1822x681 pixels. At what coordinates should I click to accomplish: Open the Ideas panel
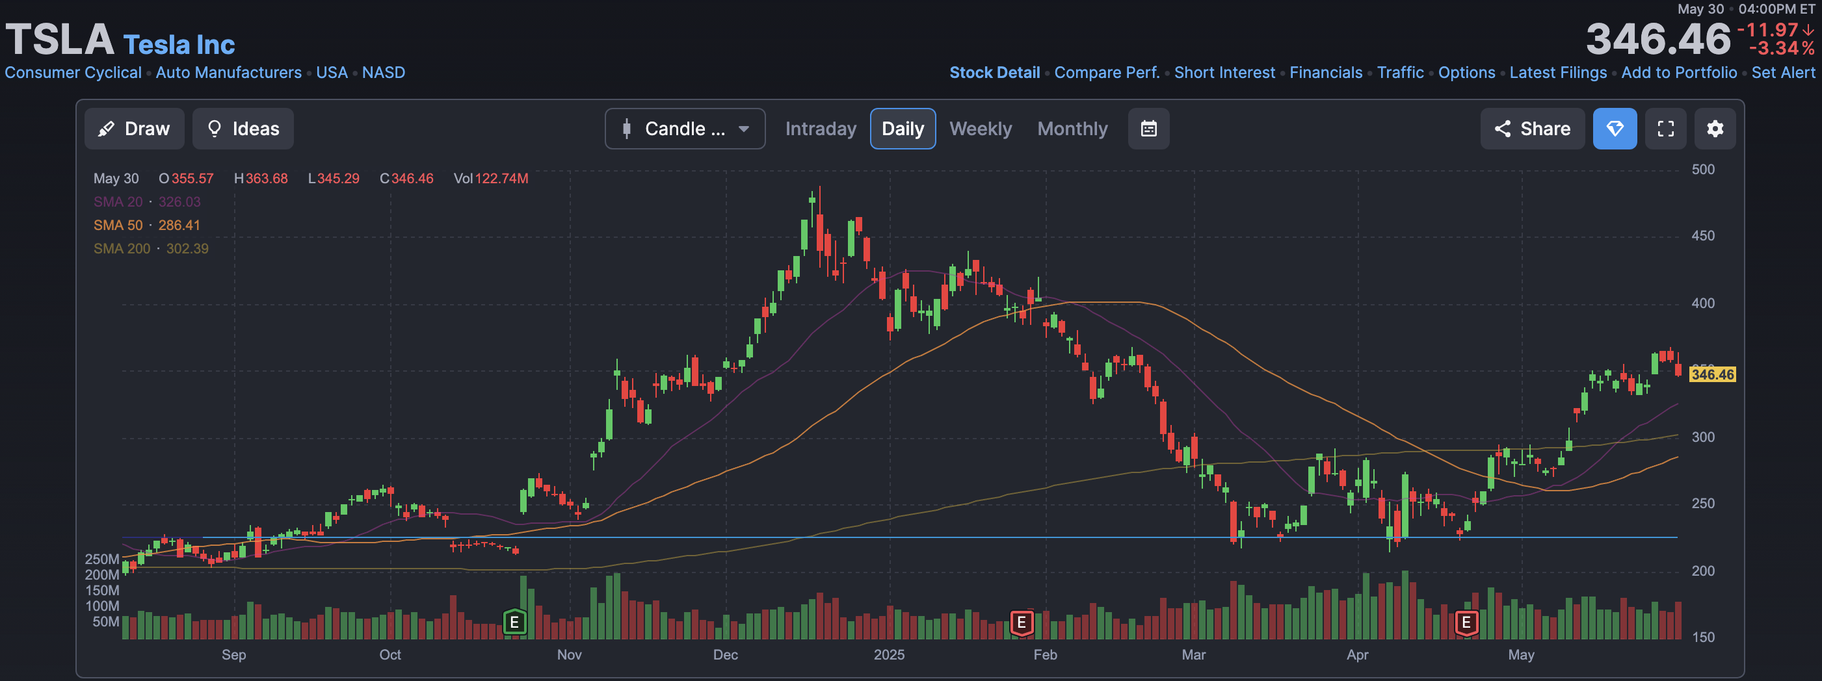coord(243,129)
